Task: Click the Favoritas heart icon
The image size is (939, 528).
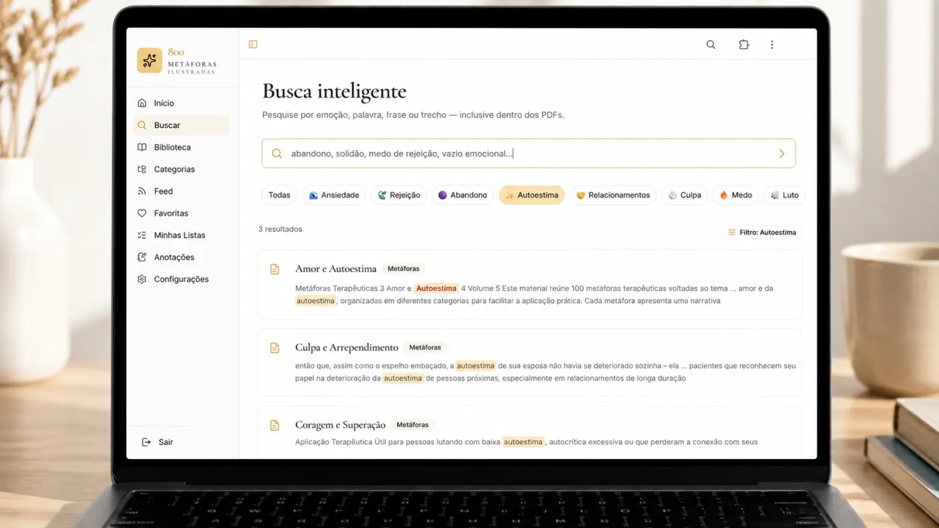Action: (x=142, y=213)
